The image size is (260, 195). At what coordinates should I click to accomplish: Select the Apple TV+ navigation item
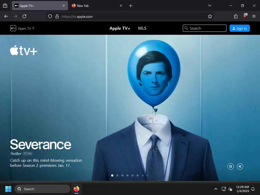(120, 28)
